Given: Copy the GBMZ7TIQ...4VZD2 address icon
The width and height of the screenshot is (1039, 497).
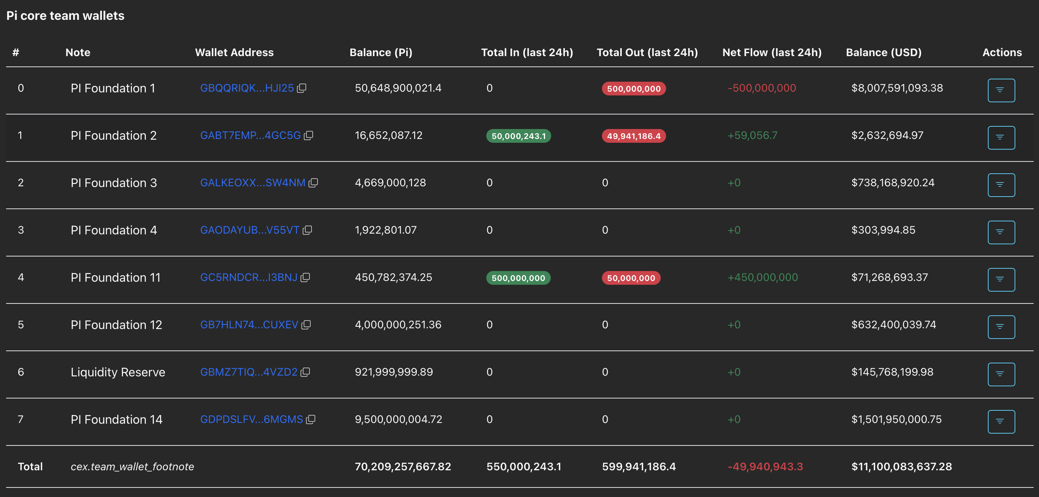Looking at the screenshot, I should click(305, 372).
